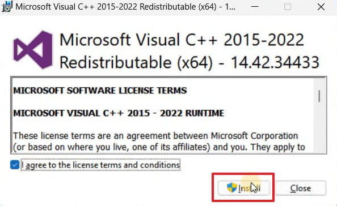This screenshot has width=337, height=206.
Task: Click the installer icon in title bar
Action: point(7,6)
